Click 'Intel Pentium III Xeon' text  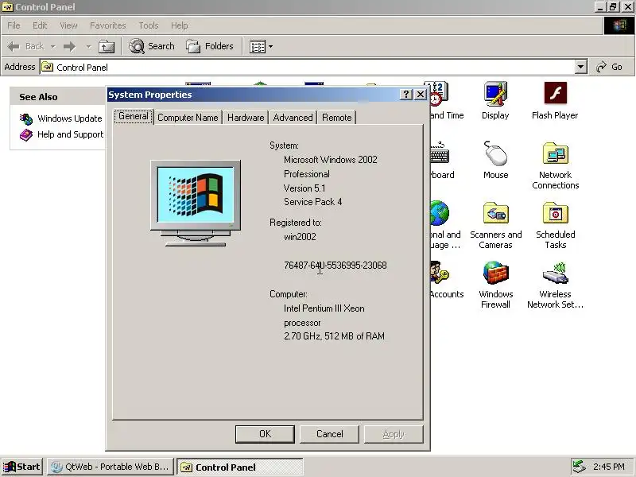324,308
